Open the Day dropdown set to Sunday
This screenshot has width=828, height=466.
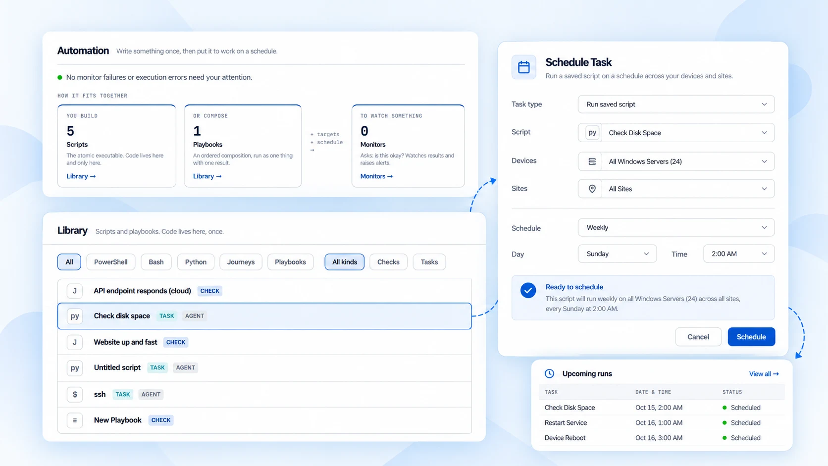point(617,254)
